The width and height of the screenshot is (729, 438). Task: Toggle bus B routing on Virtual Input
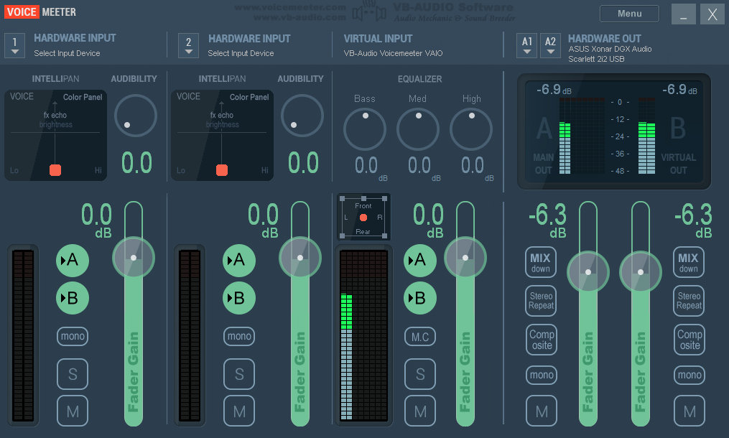coord(420,298)
